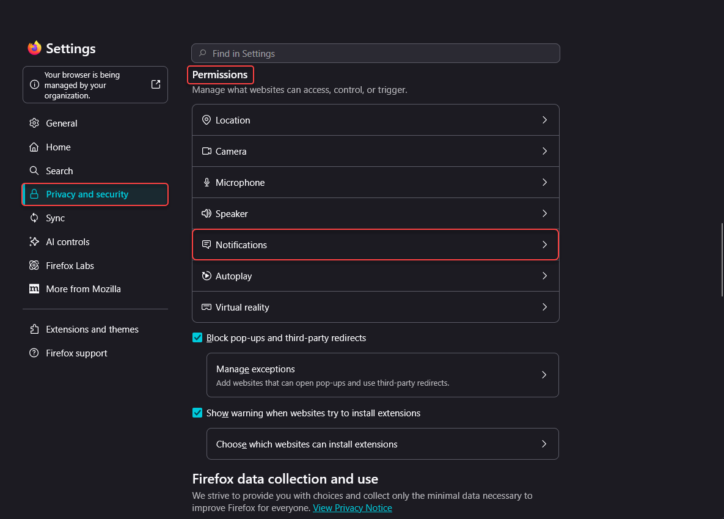Click the General gear icon

click(34, 123)
